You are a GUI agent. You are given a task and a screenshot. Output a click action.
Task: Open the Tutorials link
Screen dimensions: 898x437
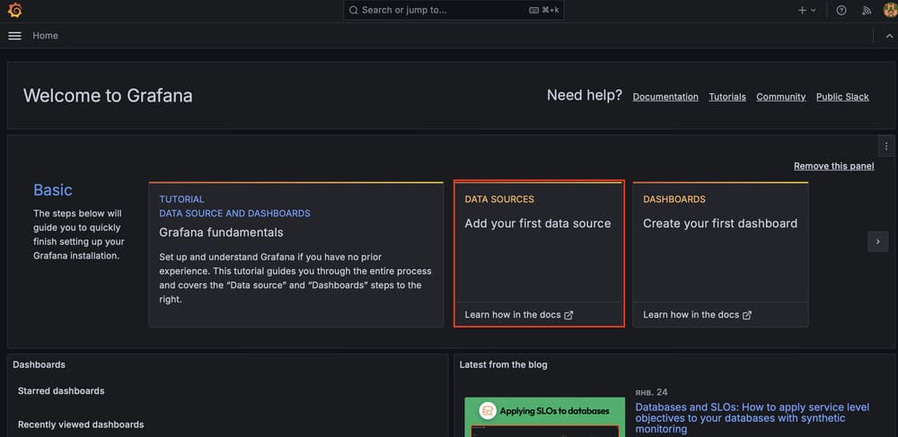click(727, 97)
